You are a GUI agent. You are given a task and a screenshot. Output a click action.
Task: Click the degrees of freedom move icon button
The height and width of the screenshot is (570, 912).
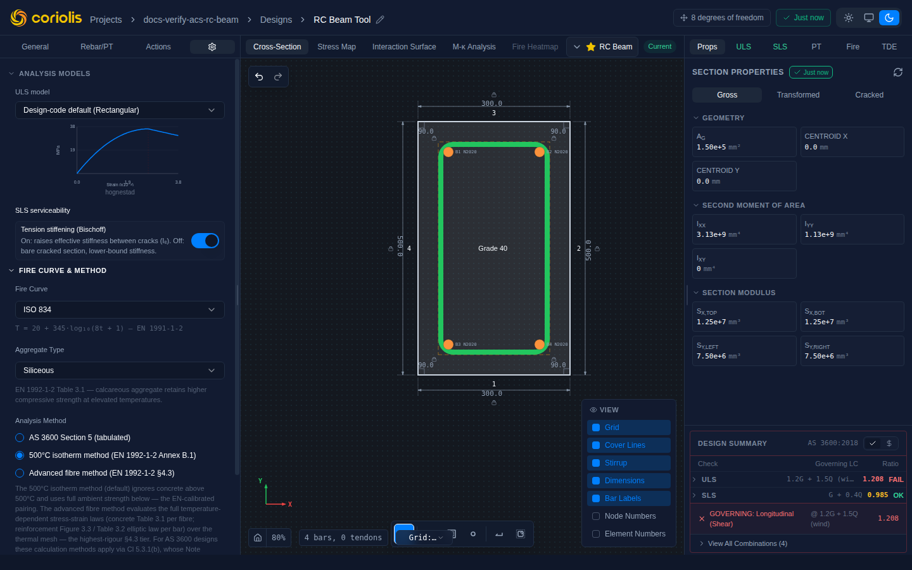(x=722, y=18)
